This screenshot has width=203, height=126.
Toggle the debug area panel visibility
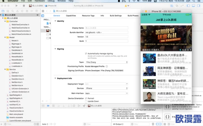193,6
